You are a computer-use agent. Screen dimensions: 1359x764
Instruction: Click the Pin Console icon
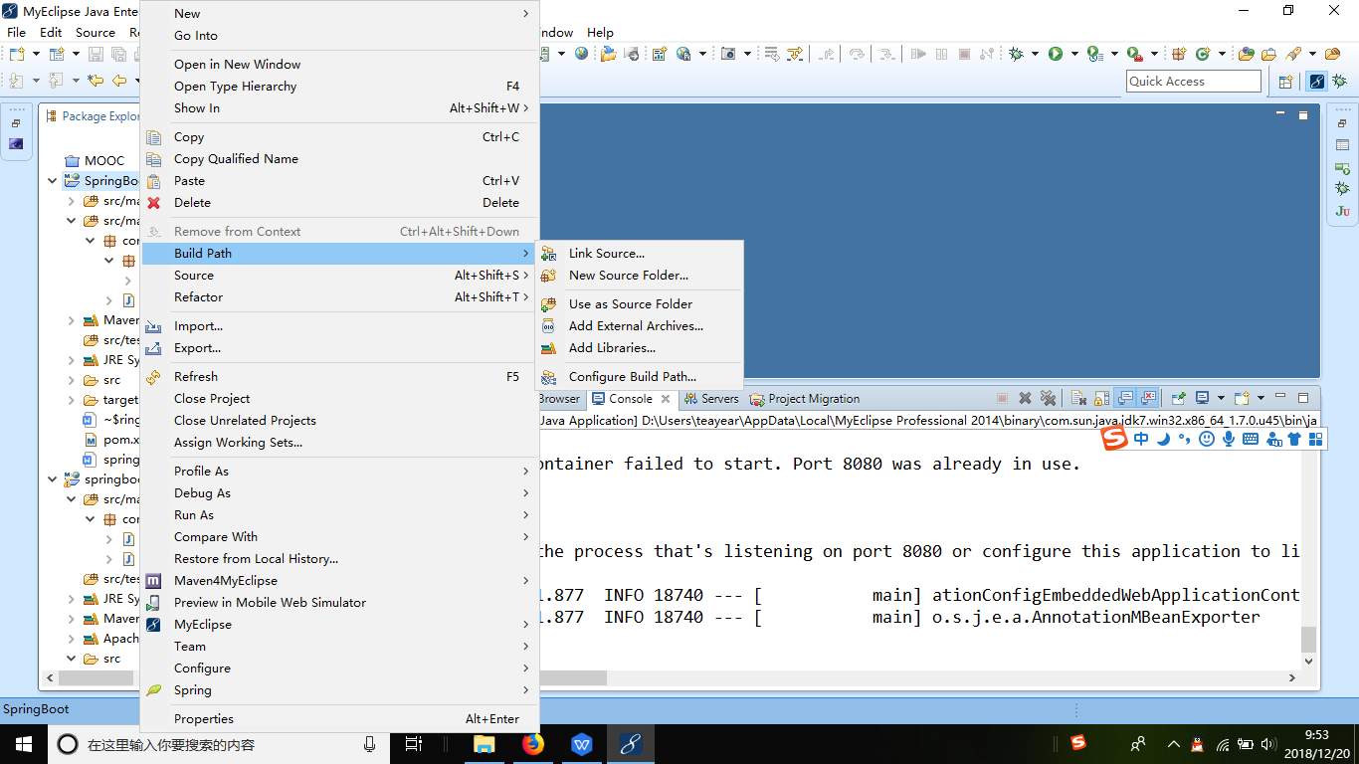[x=1178, y=398]
